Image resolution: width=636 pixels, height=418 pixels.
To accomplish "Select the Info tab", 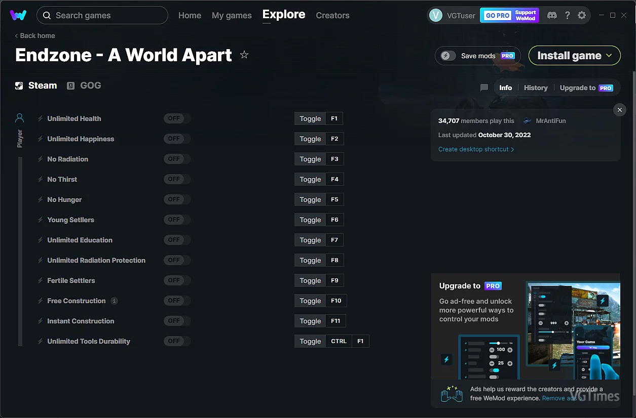I will (505, 88).
